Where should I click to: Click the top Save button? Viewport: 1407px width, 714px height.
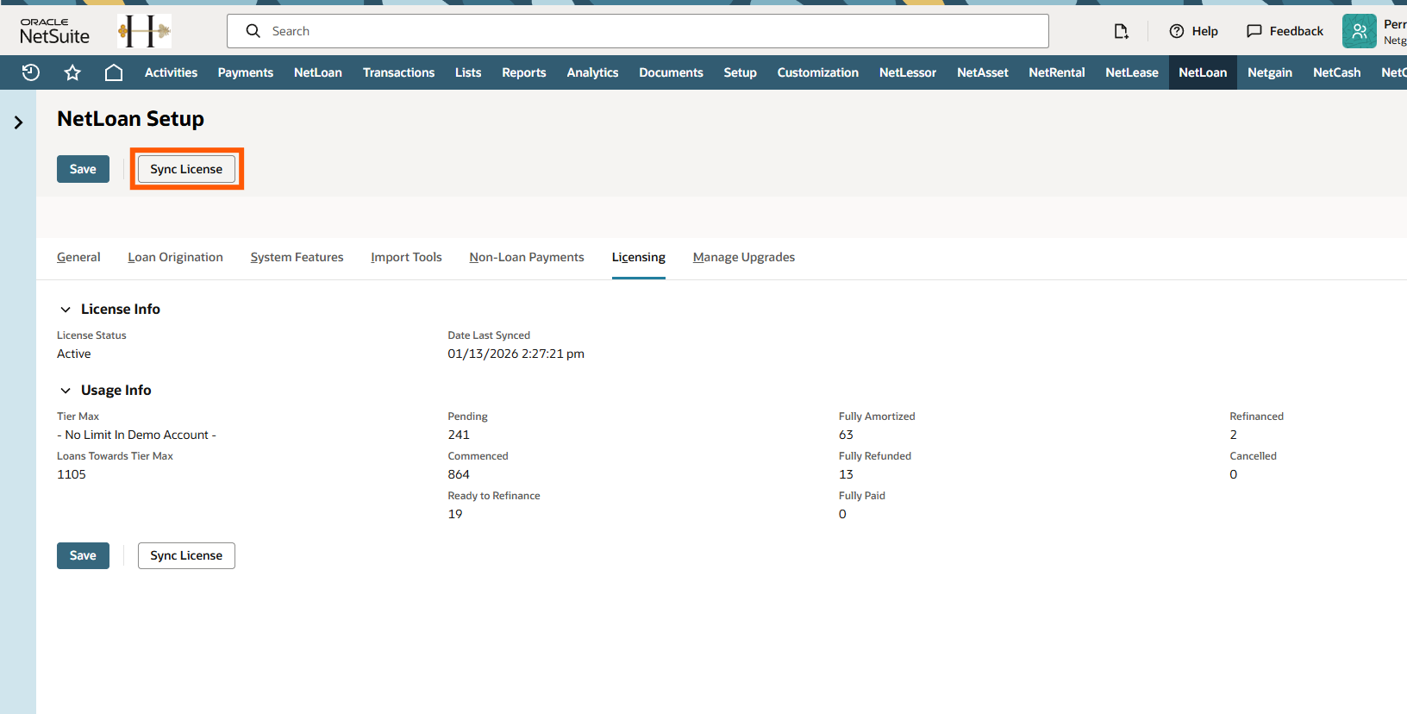tap(83, 169)
